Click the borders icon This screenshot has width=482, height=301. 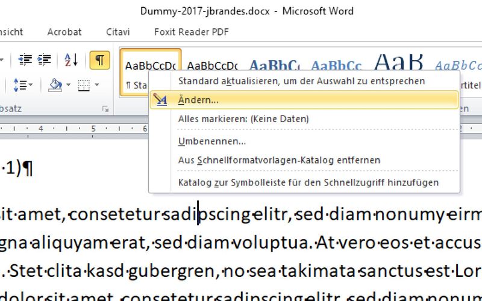[84, 85]
